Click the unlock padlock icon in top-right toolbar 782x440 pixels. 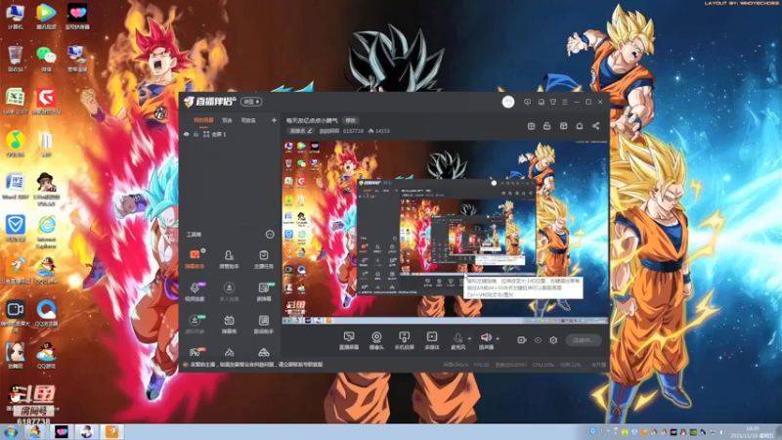click(x=547, y=126)
